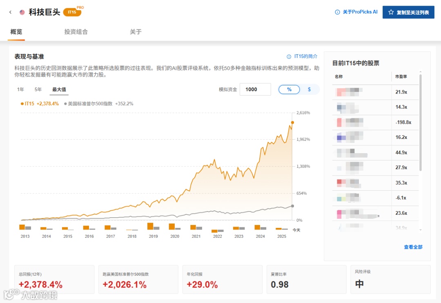Select the 5年 time range
The height and width of the screenshot is (303, 441).
coord(38,89)
